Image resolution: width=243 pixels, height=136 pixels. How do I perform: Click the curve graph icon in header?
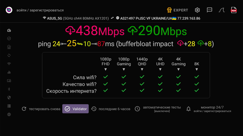click(x=221, y=10)
